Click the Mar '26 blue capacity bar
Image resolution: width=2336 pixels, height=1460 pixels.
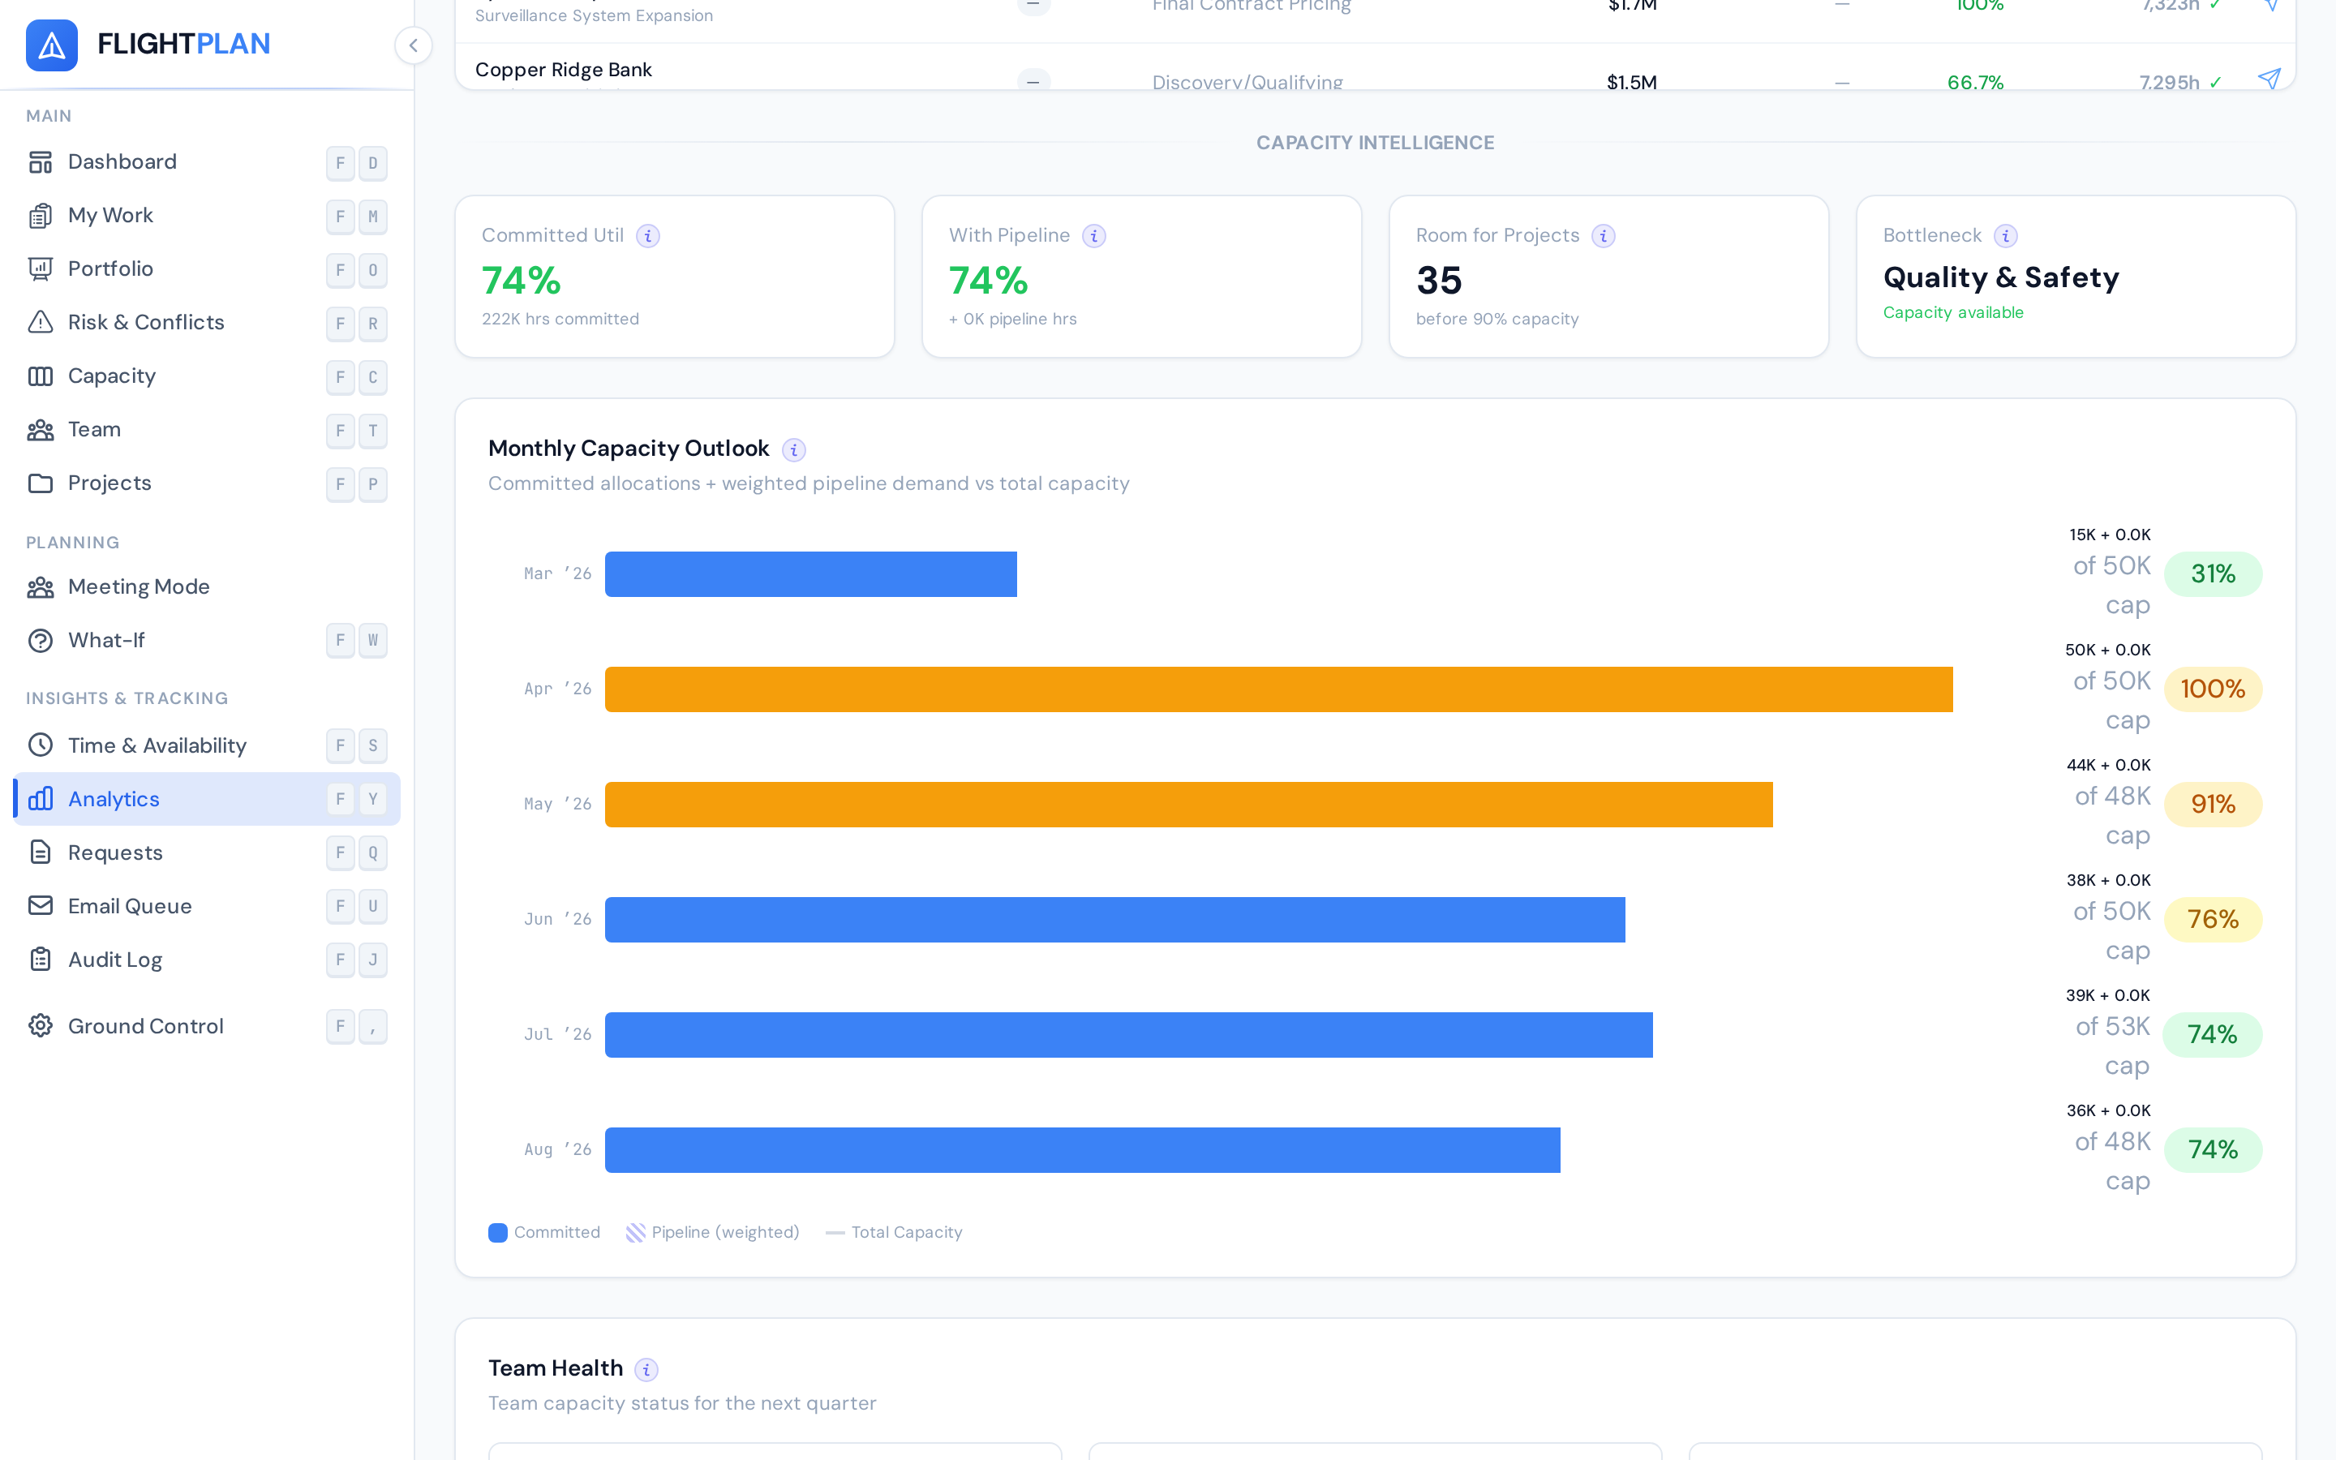pyautogui.click(x=811, y=574)
